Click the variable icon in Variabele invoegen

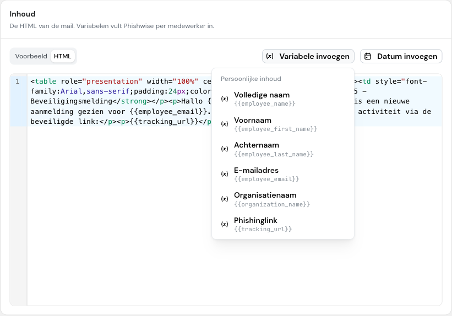click(x=270, y=56)
